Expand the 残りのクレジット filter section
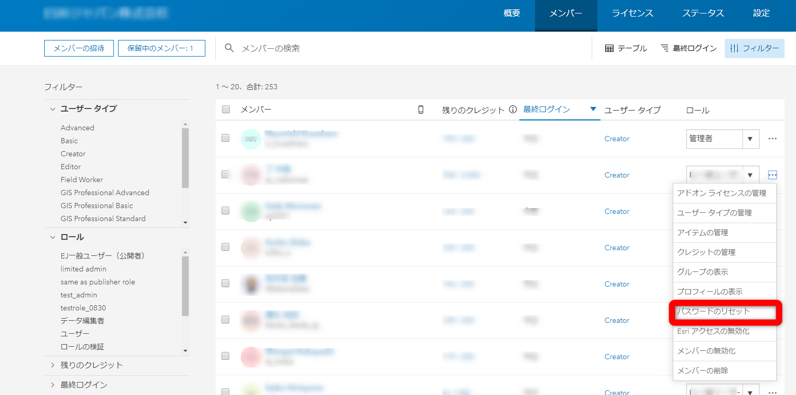The width and height of the screenshot is (796, 395). tap(53, 365)
